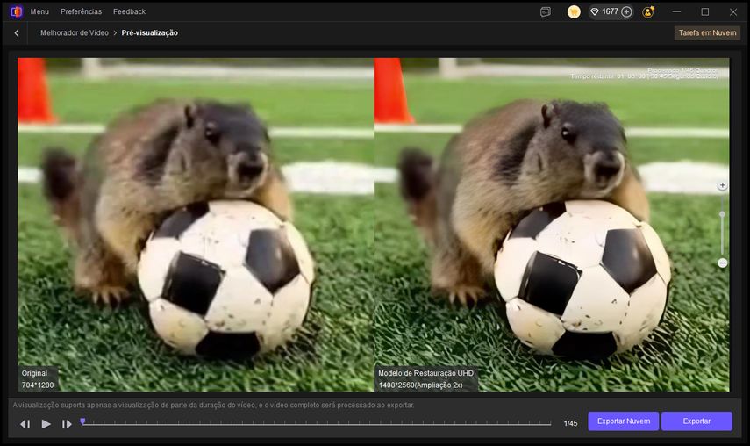Image resolution: width=750 pixels, height=446 pixels.
Task: Zoom in with the plus button
Action: [x=722, y=185]
